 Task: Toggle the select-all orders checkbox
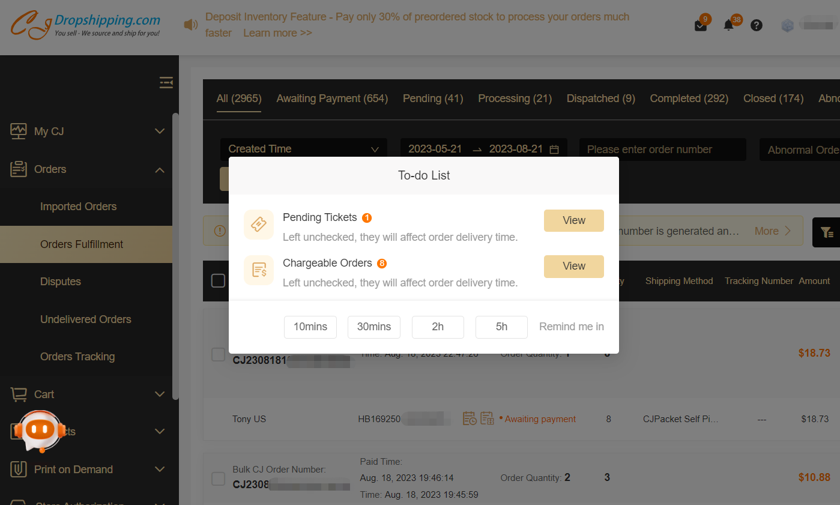point(218,280)
